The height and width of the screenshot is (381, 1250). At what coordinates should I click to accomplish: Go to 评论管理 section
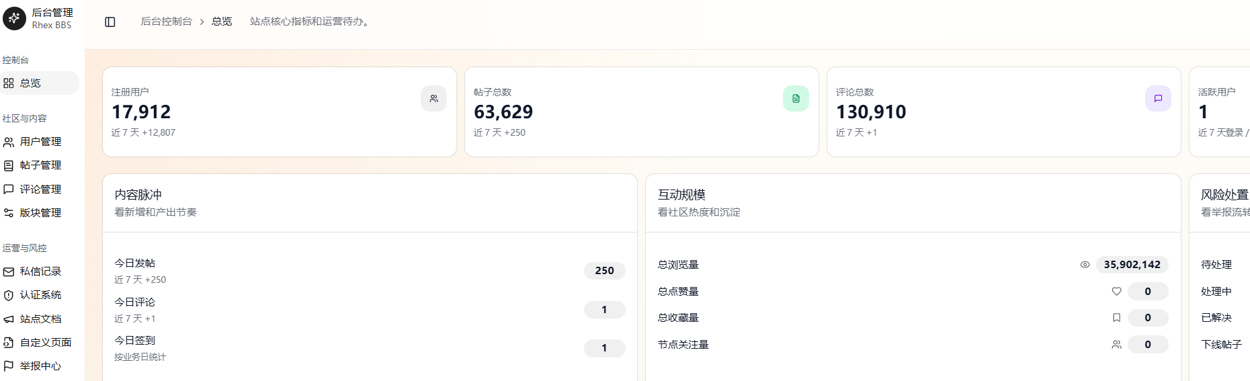tap(40, 189)
